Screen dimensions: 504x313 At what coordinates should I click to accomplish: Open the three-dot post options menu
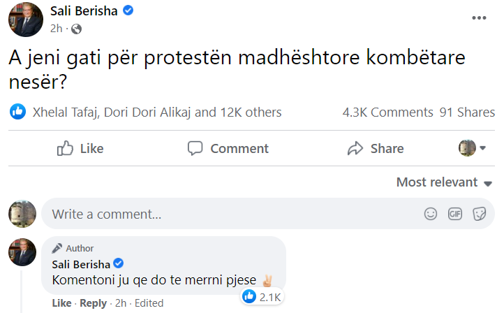coord(479,17)
